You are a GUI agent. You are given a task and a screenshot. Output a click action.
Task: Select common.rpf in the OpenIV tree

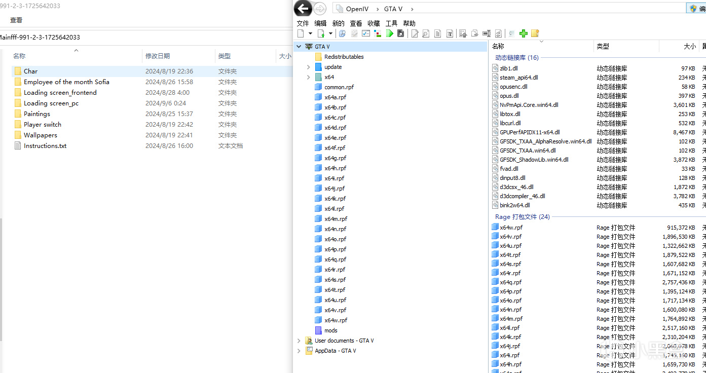click(x=339, y=87)
